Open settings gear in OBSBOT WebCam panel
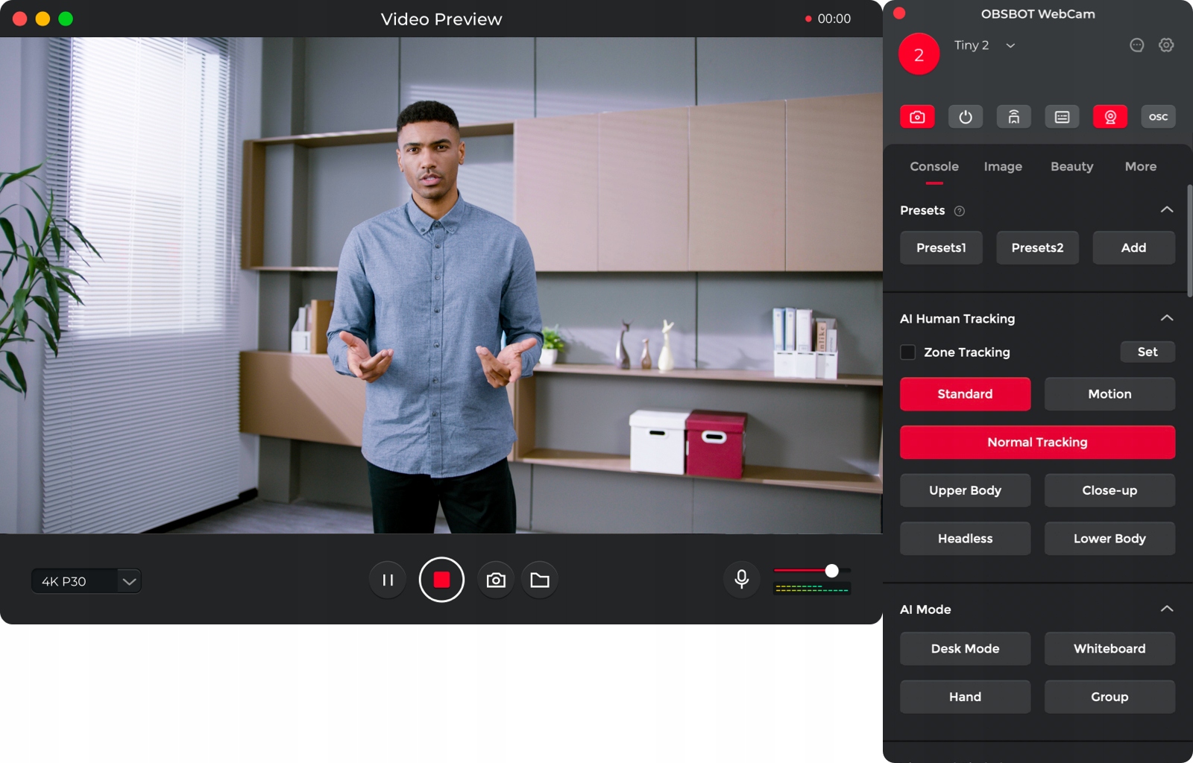Image resolution: width=1193 pixels, height=763 pixels. coord(1166,45)
